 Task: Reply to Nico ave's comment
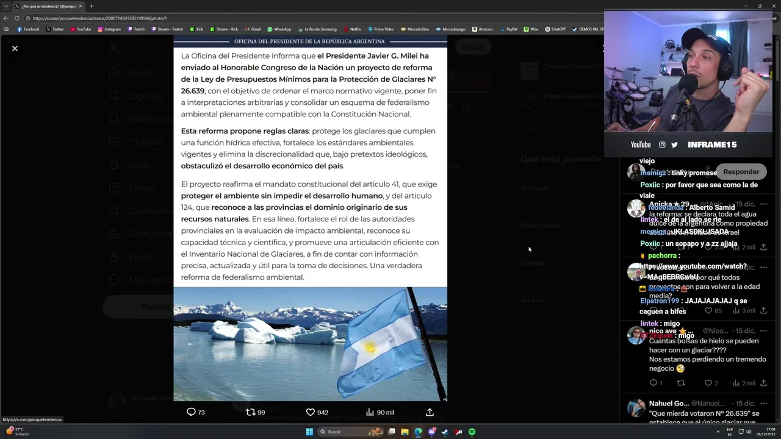coord(656,383)
